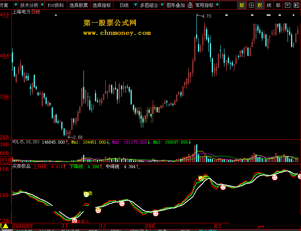Screen dimensions: 301x231
Task: Click the crosshair grid icon in toolbar
Action: (x=251, y=5)
